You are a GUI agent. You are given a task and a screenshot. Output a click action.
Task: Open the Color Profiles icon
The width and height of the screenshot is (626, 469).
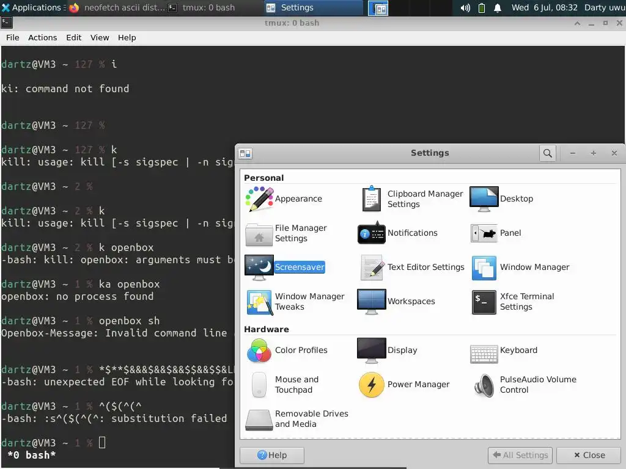(259, 350)
